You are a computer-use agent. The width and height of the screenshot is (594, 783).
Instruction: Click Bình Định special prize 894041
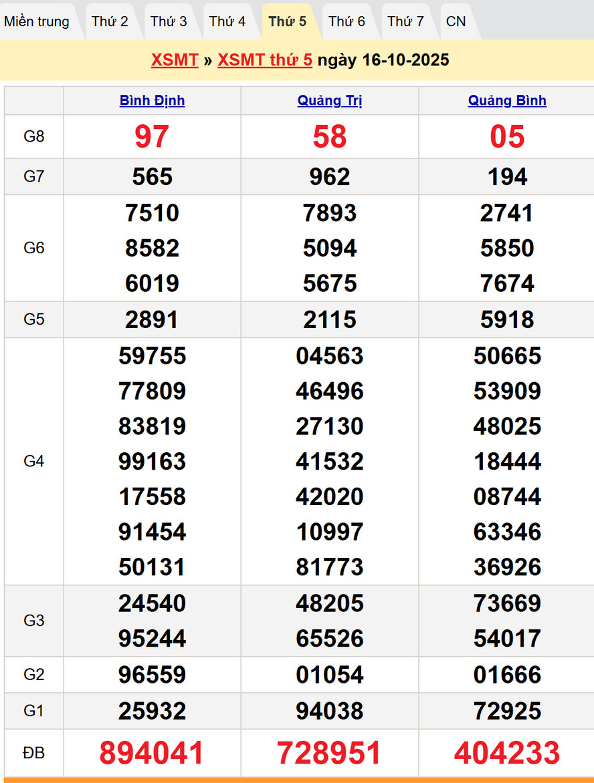pos(152,753)
